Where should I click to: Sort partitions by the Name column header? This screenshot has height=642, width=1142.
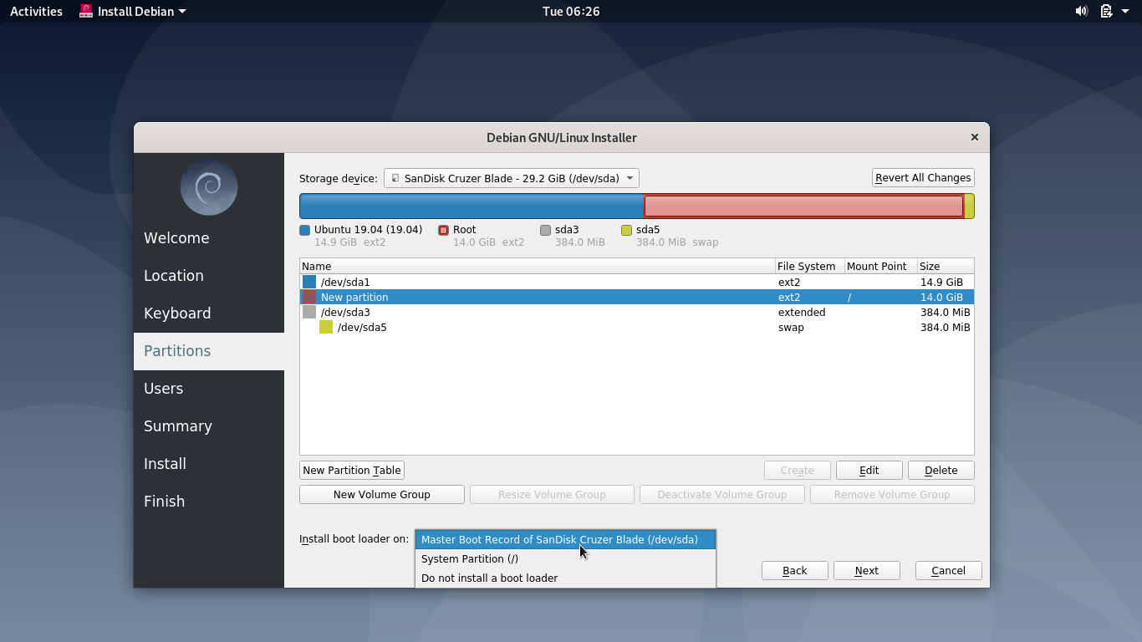[538, 267]
